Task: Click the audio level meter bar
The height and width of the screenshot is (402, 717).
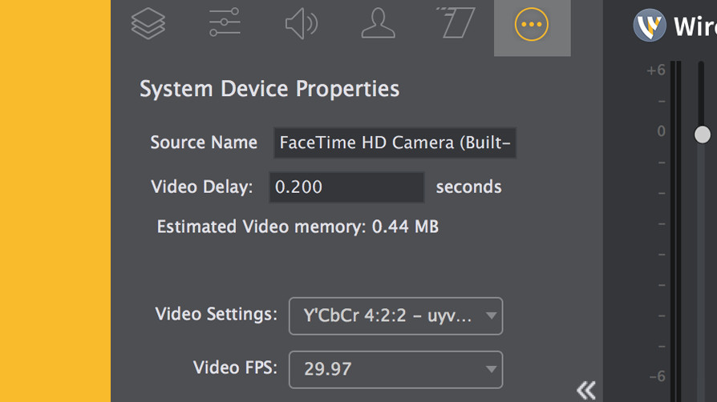Action: tap(676, 231)
